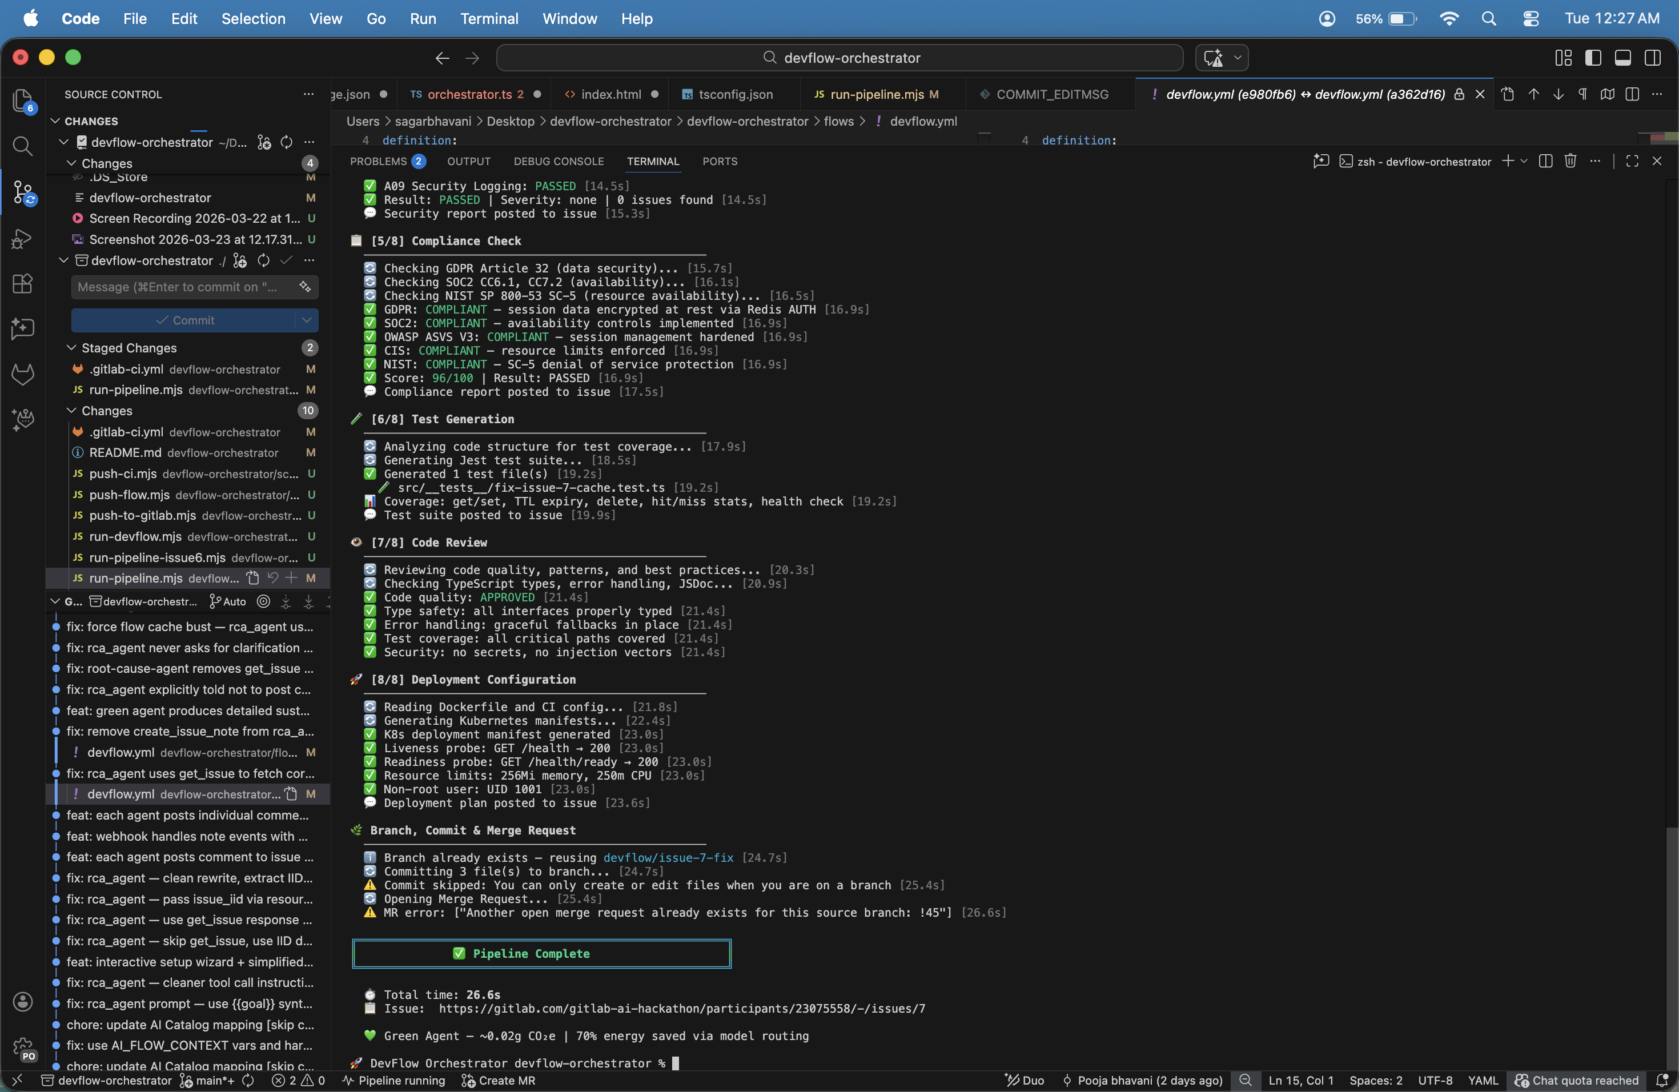
Task: Open the Extensions view icon
Action: [x=23, y=284]
